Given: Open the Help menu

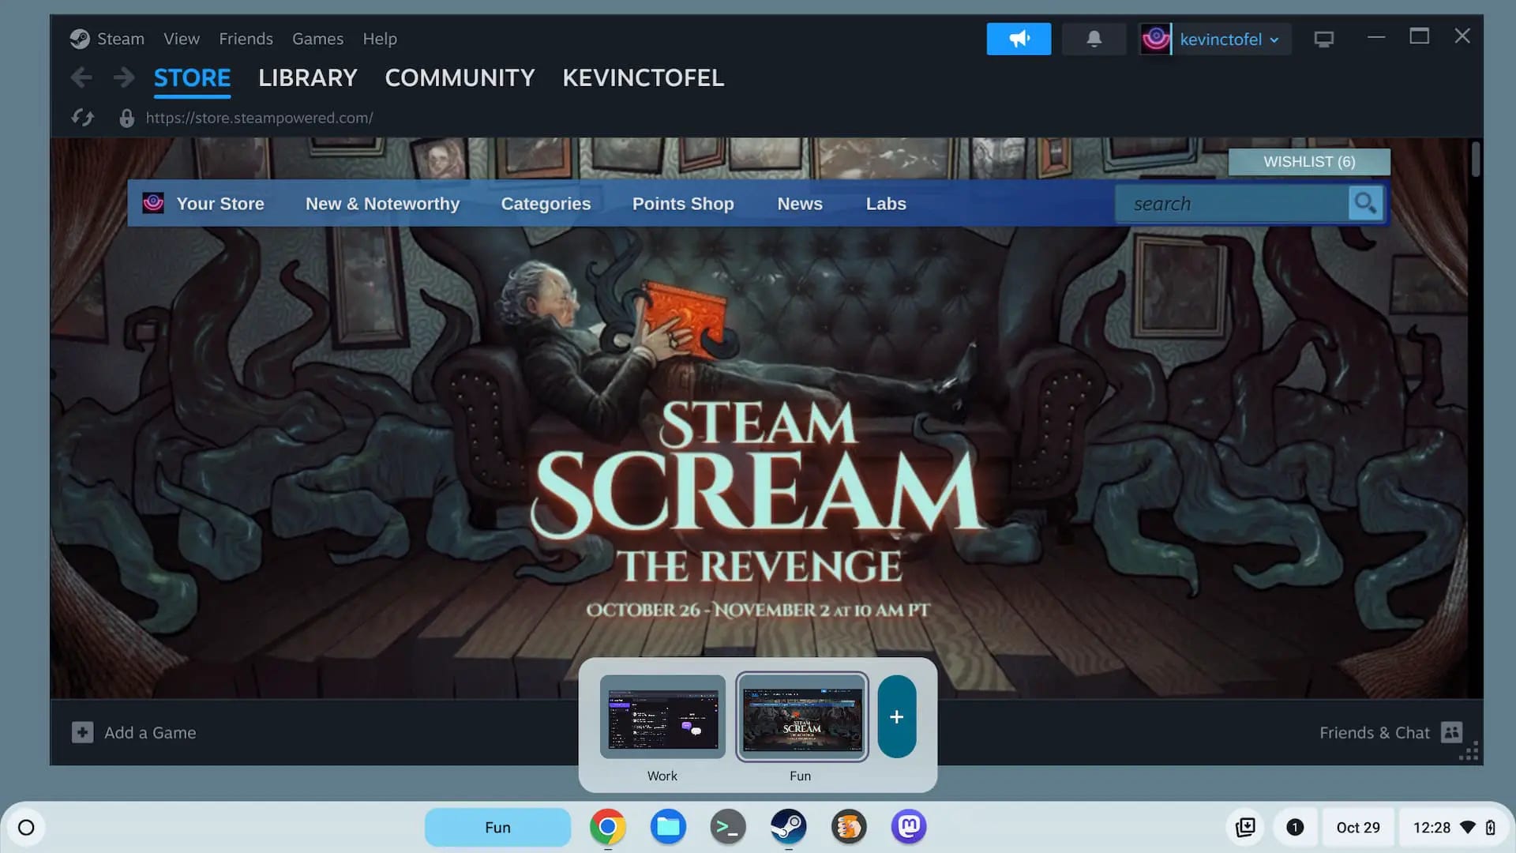Looking at the screenshot, I should [380, 39].
